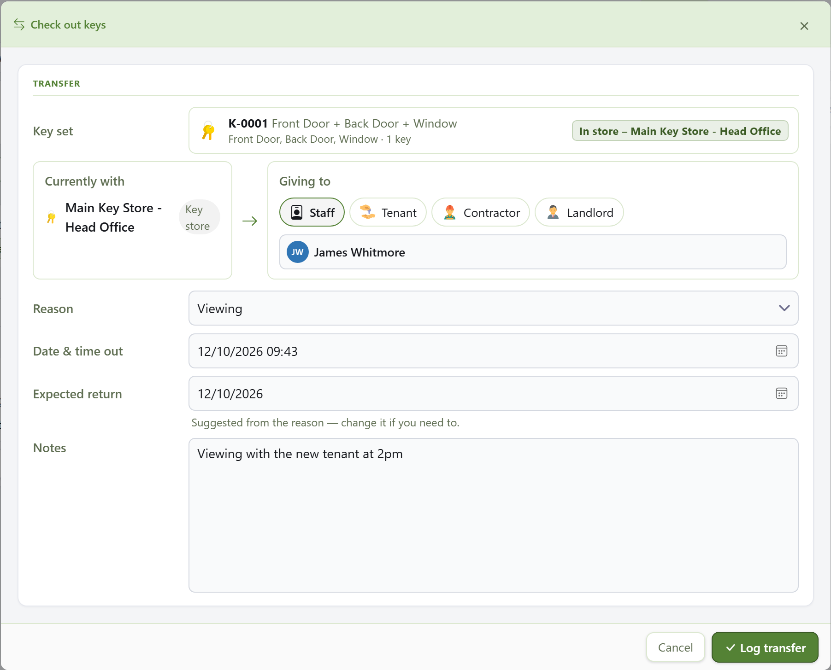Select Staff as recipient type
The image size is (831, 670).
[312, 212]
